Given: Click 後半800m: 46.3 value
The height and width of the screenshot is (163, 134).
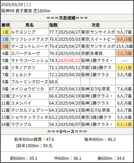Looking at the screenshot, I should [100, 139].
